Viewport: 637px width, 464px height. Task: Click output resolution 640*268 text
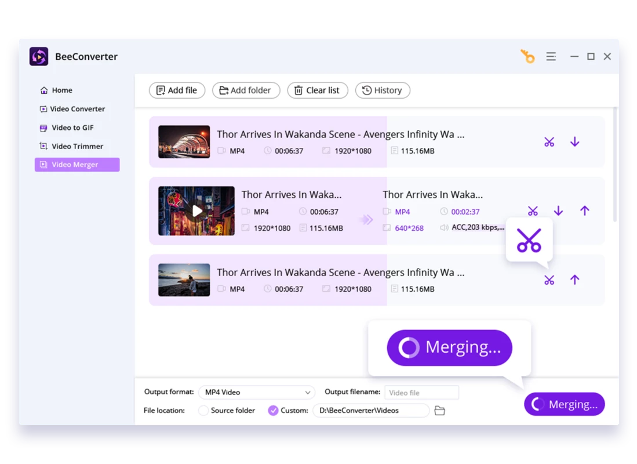coord(409,228)
